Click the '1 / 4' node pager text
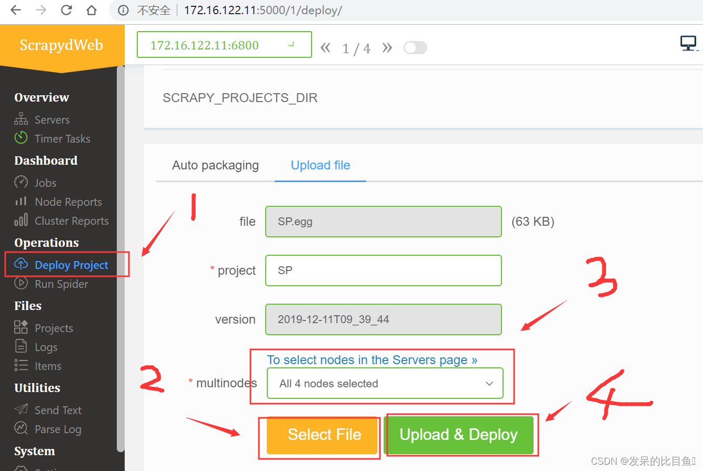Screen dimensions: 703x471 (356, 49)
